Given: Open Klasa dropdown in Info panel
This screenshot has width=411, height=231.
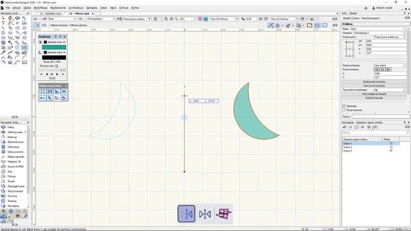Looking at the screenshot, I should pyautogui.click(x=378, y=29).
